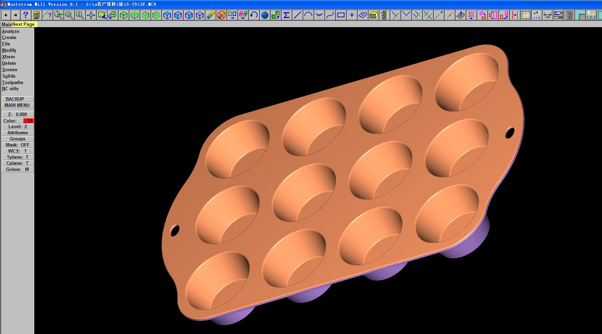
Task: Open the Gview: M view selector
Action: [18, 169]
